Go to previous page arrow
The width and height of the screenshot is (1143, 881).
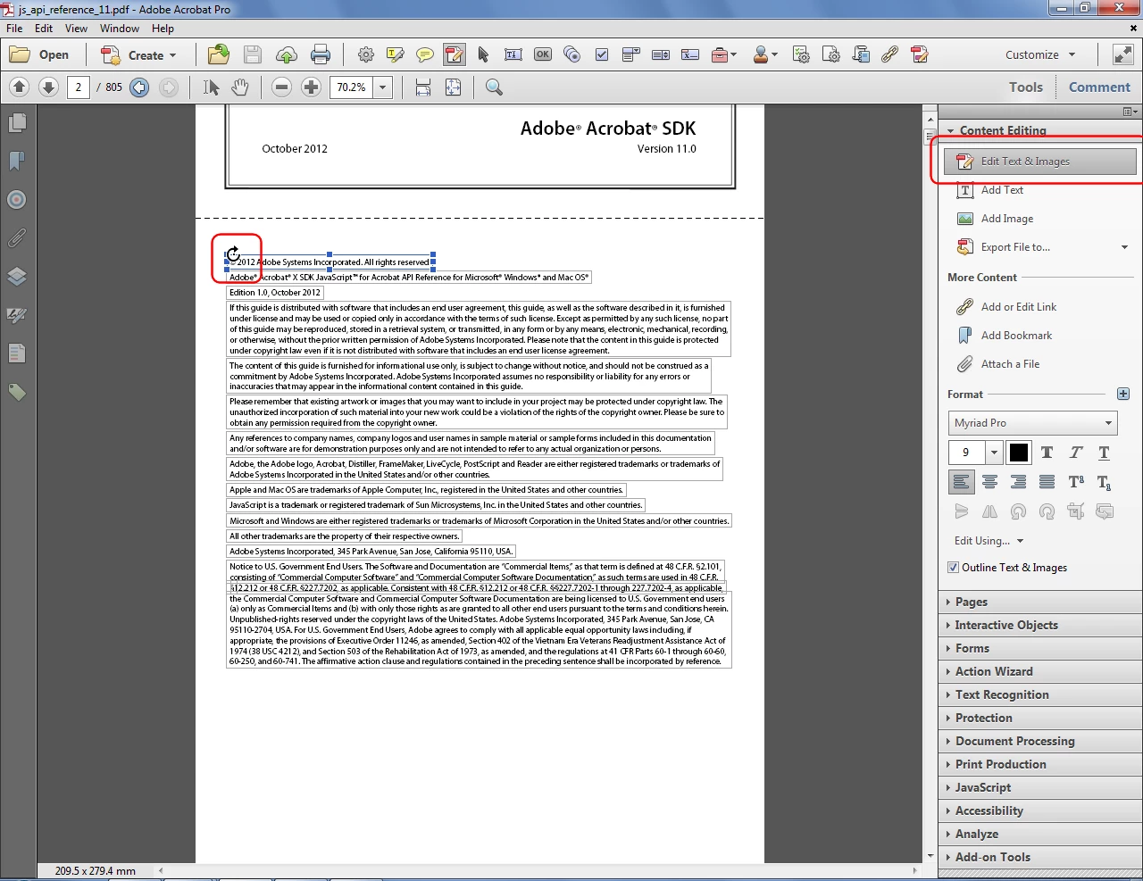pyautogui.click(x=20, y=87)
